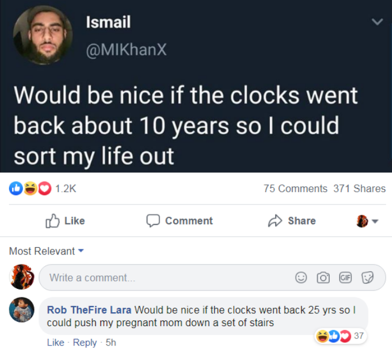Click the camera photo attachment icon
Viewport: 392px width, 350px height.
pyautogui.click(x=322, y=277)
